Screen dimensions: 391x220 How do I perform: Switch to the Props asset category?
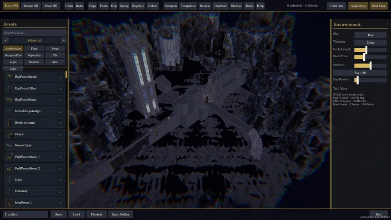(x=55, y=49)
